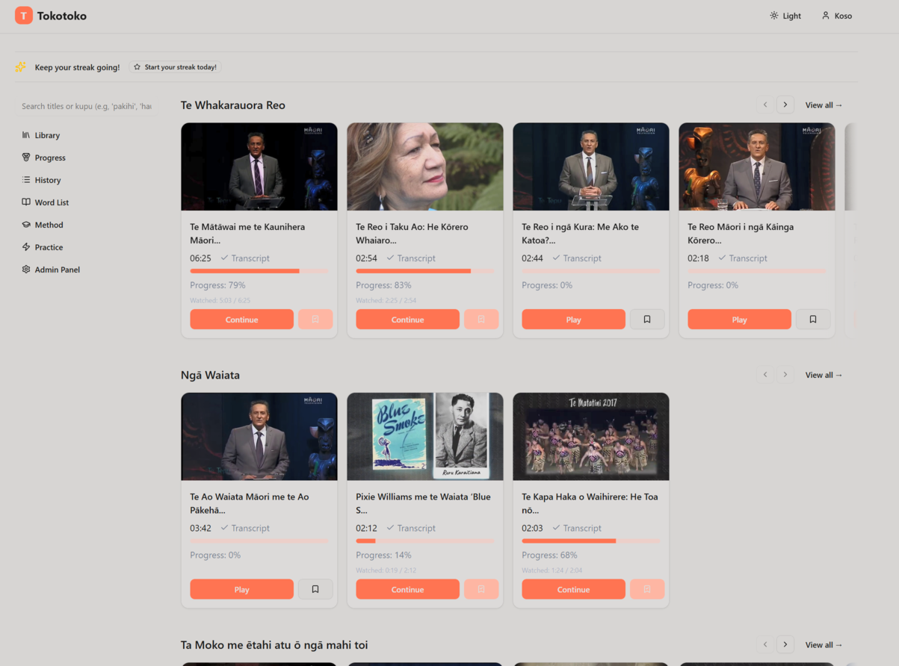Bookmark Te Ao Waiata Māori video
899x666 pixels.
point(315,589)
